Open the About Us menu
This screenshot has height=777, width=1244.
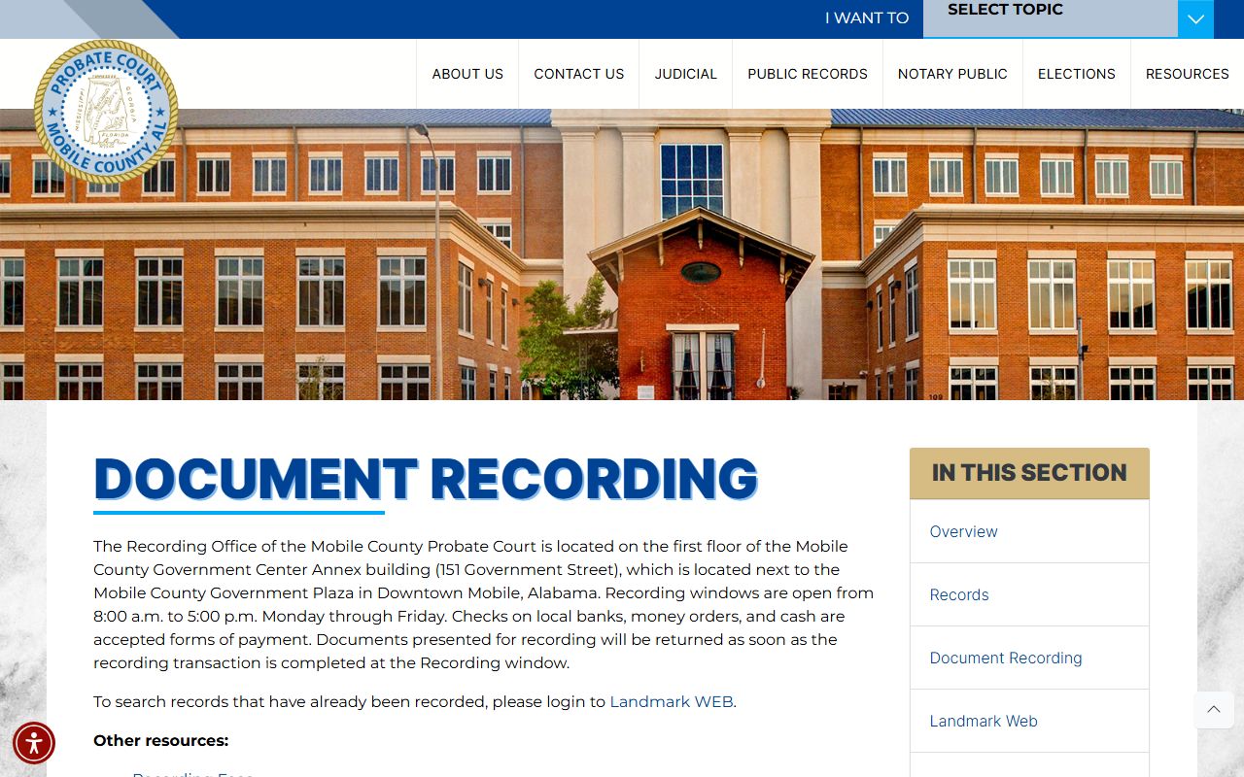coord(467,74)
